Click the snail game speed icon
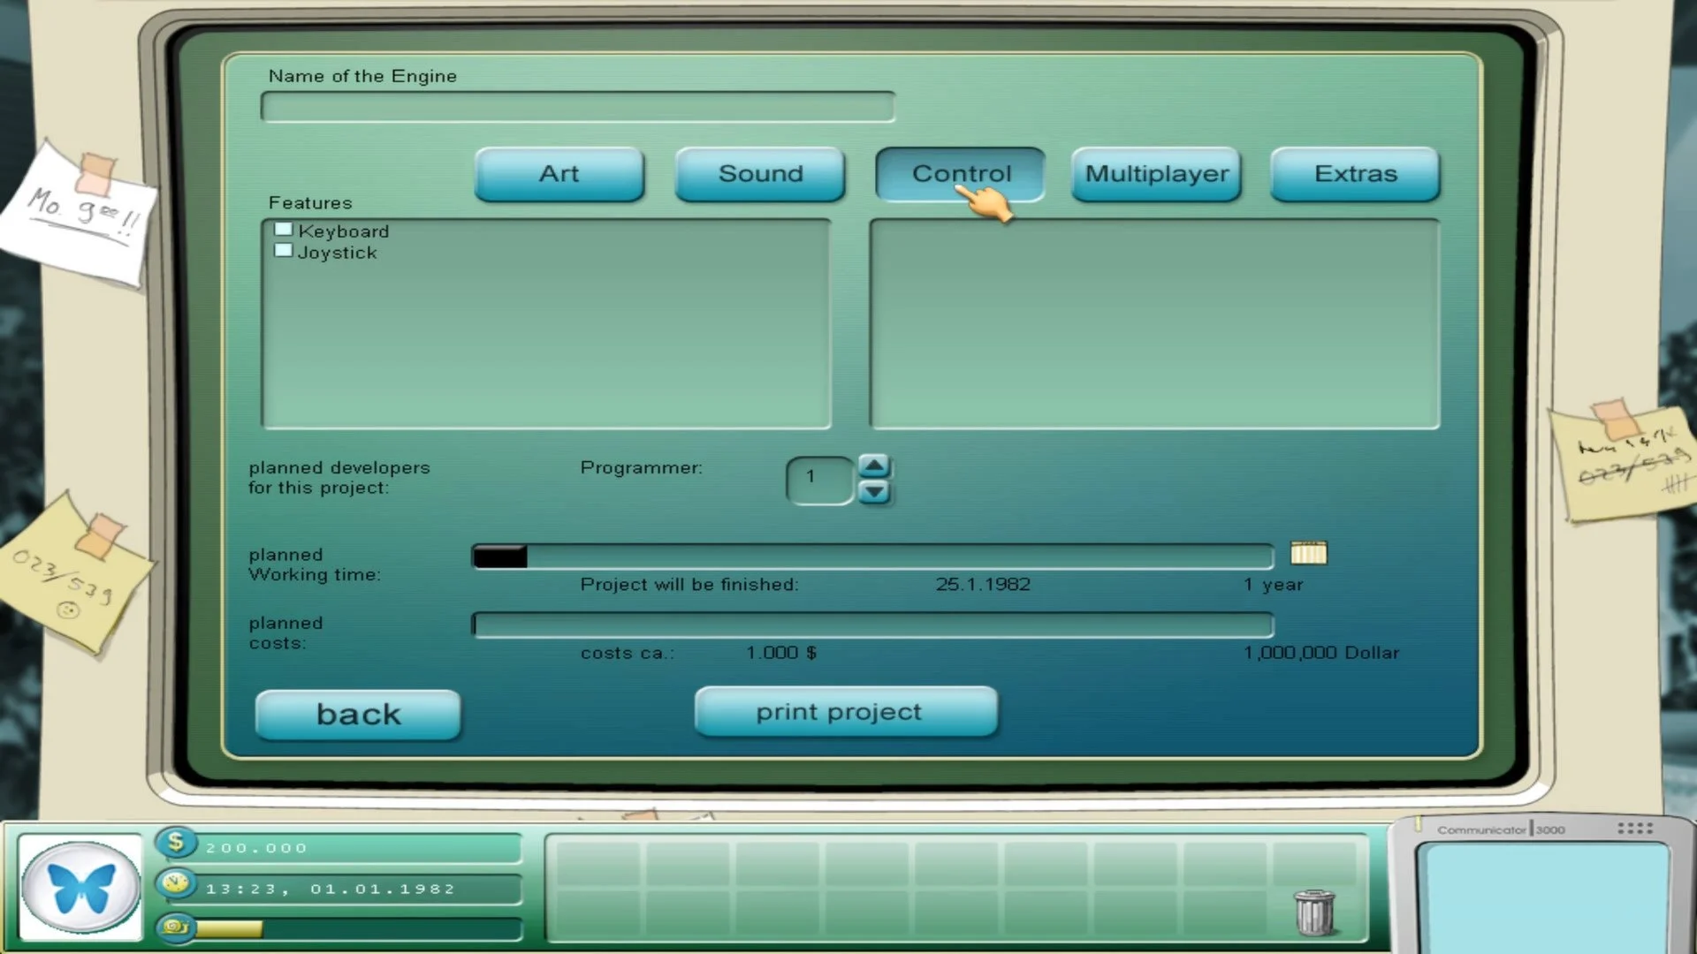 point(176,928)
